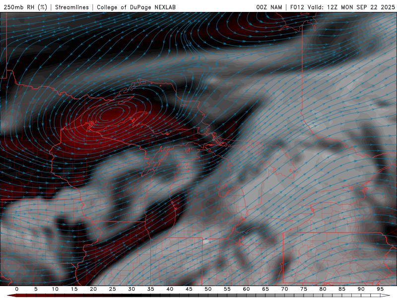Click the 80 tick on color scale

pos(323,289)
